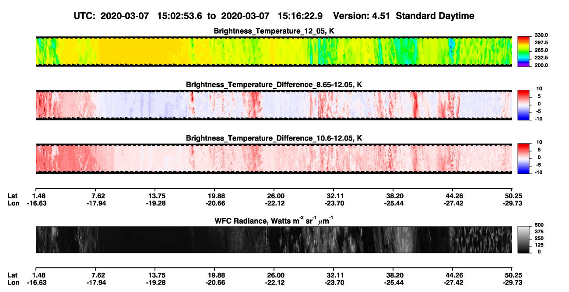Select the 'Version: 4.51 Standard Daytime' title text

404,16
